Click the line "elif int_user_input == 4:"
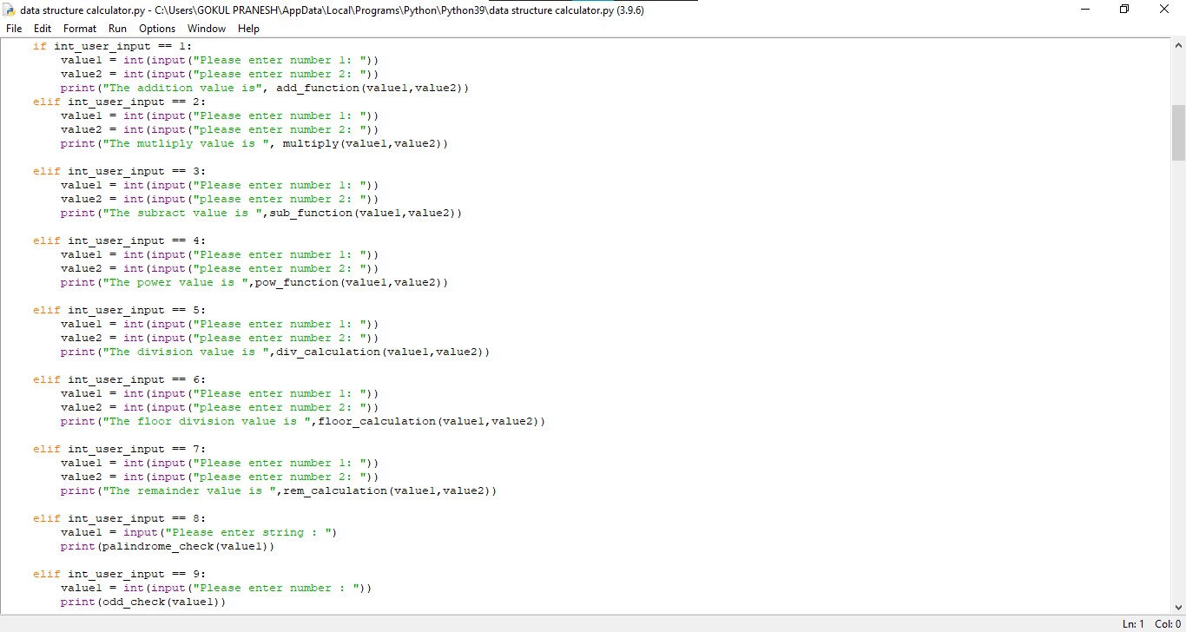This screenshot has width=1186, height=632. point(120,240)
